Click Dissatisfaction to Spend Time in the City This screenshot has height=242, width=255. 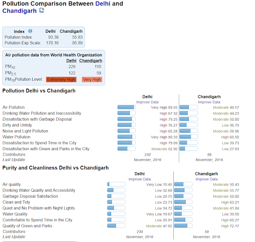[x=39, y=143]
